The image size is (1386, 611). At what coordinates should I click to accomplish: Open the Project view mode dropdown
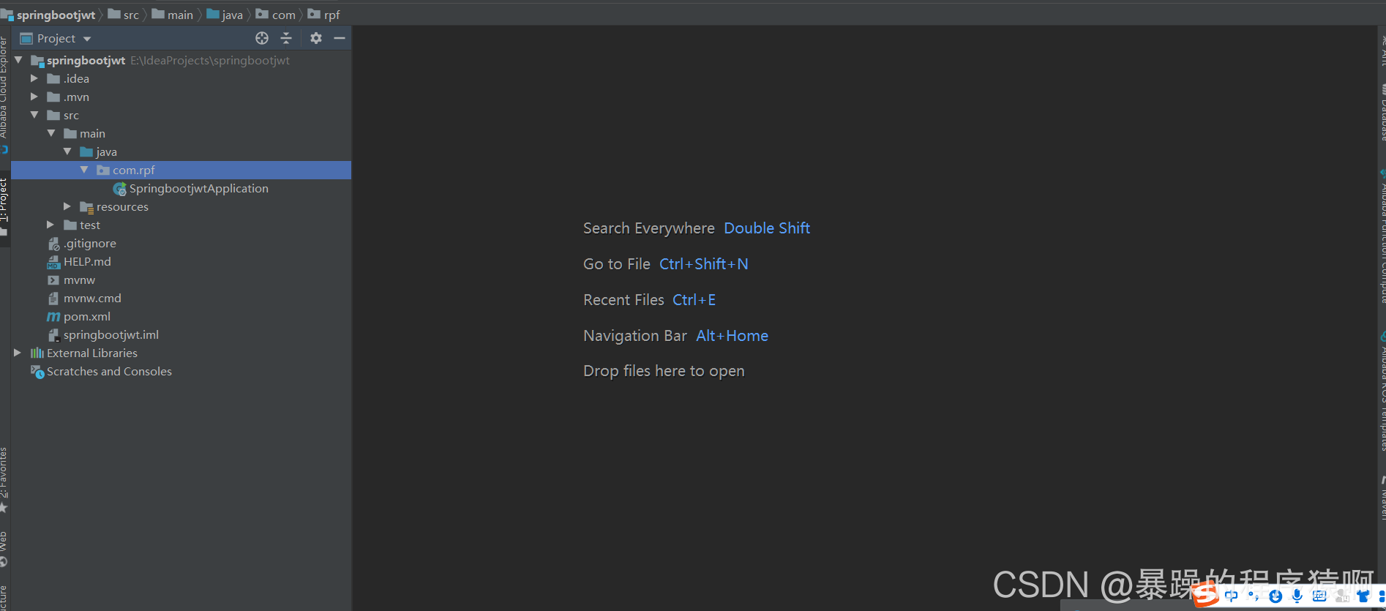(87, 39)
